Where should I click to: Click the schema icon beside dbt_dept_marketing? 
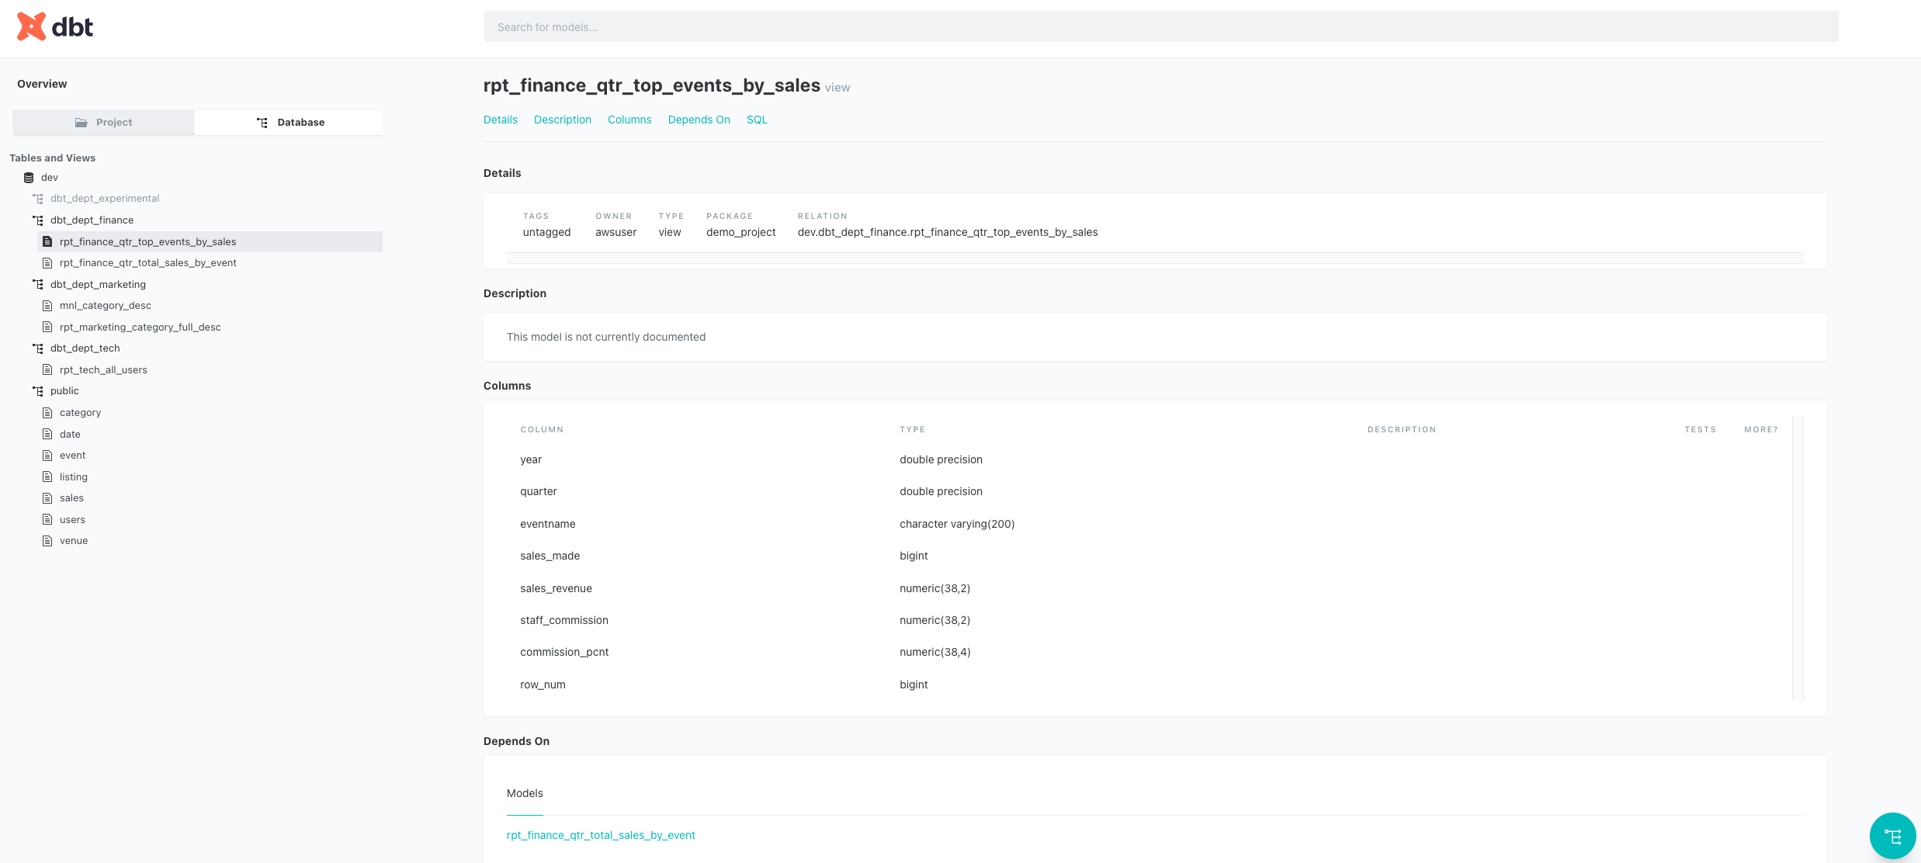[x=37, y=284]
